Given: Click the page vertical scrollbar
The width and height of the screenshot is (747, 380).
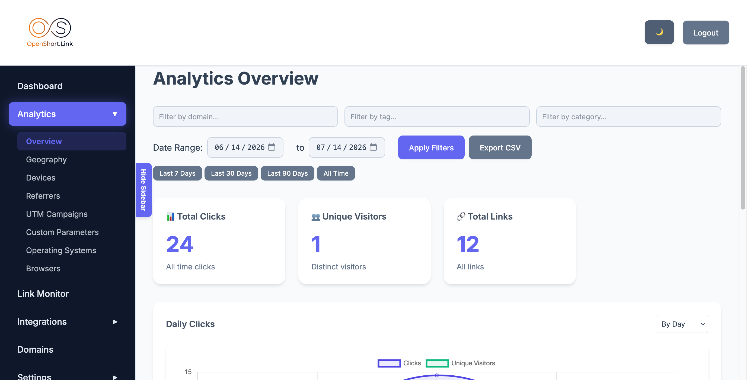Looking at the screenshot, I should (x=742, y=138).
